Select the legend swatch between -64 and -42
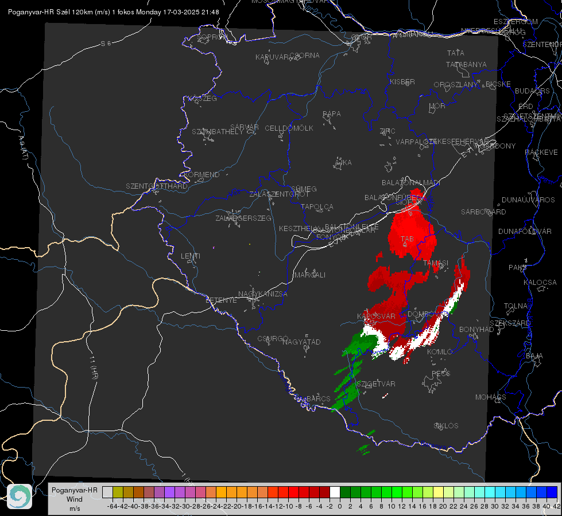 [x=118, y=492]
